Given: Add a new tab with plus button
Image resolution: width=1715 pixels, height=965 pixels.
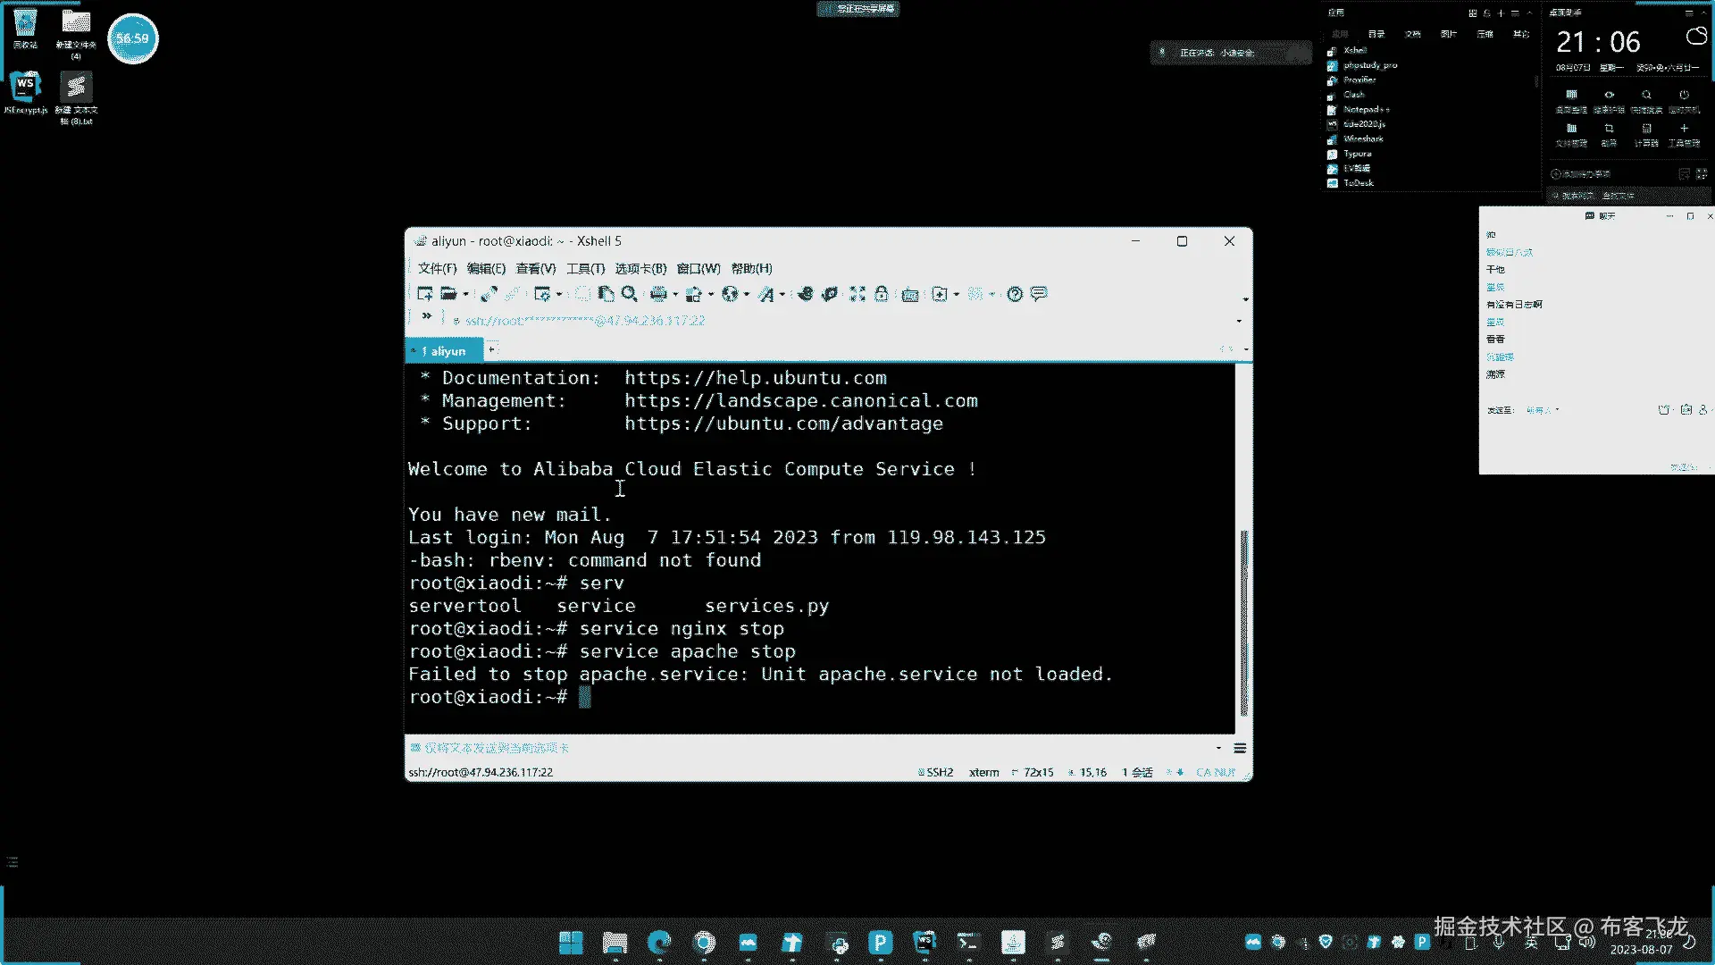Looking at the screenshot, I should point(491,349).
